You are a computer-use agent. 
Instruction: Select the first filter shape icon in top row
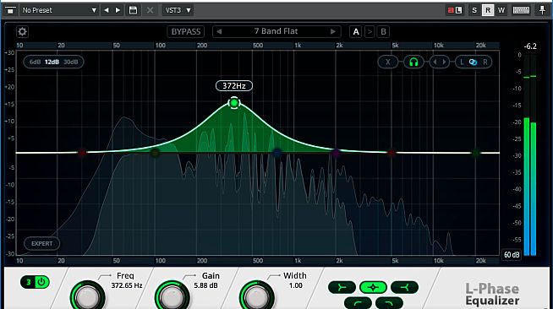coord(342,288)
